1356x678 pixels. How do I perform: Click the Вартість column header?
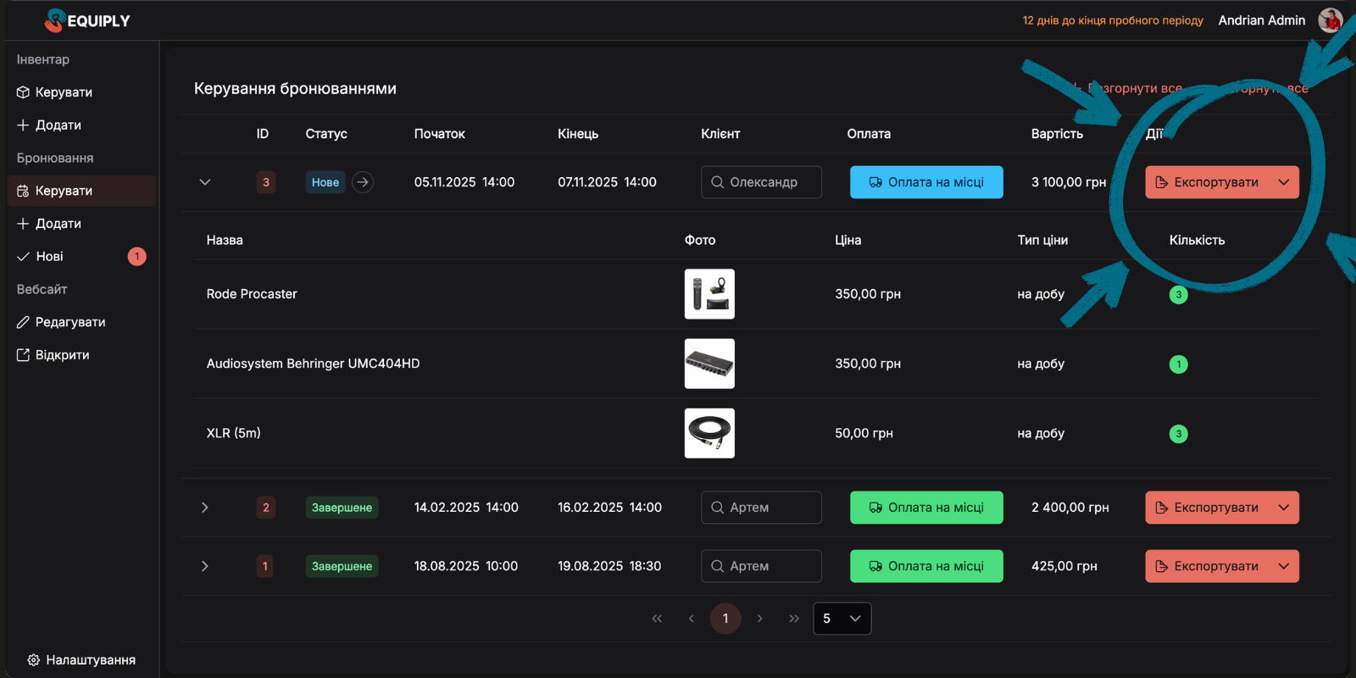[x=1057, y=134]
